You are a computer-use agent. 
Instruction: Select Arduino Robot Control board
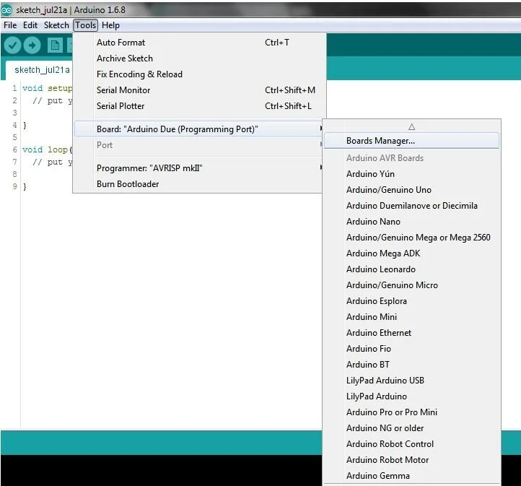pos(411,444)
